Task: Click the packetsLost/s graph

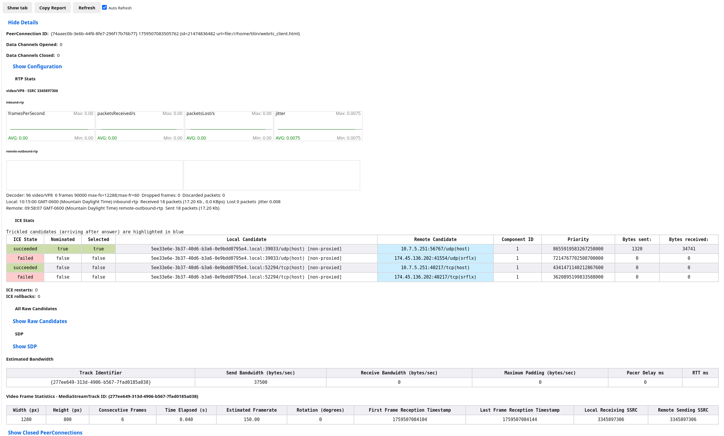Action: (229, 126)
